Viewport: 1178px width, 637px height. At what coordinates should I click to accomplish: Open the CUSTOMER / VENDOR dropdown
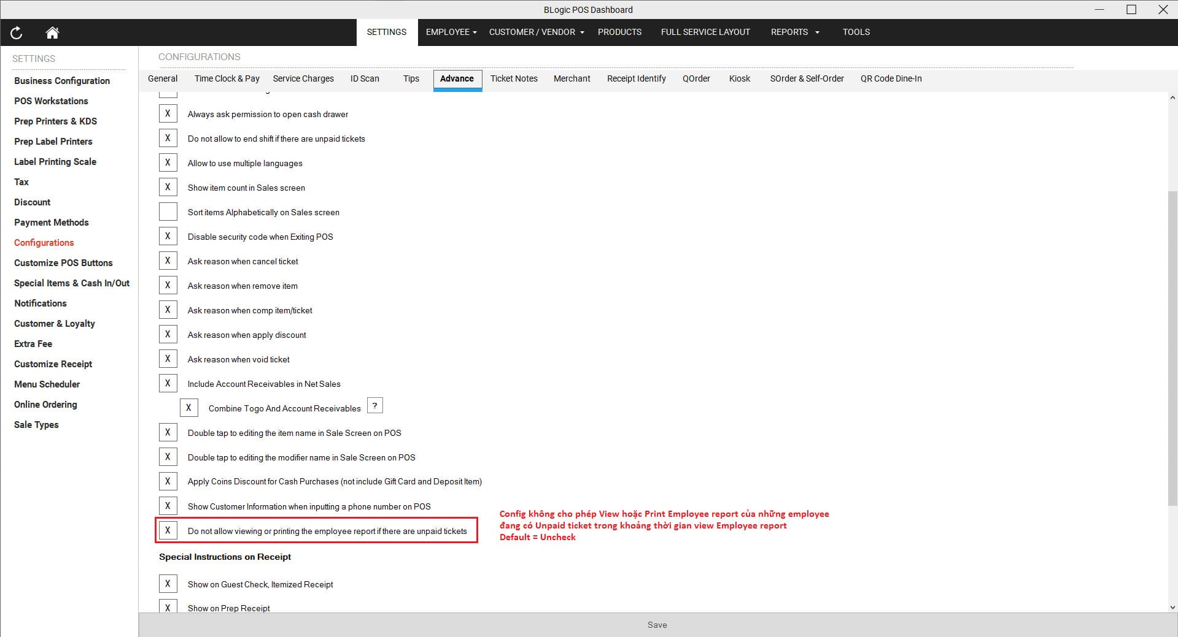[x=536, y=32]
